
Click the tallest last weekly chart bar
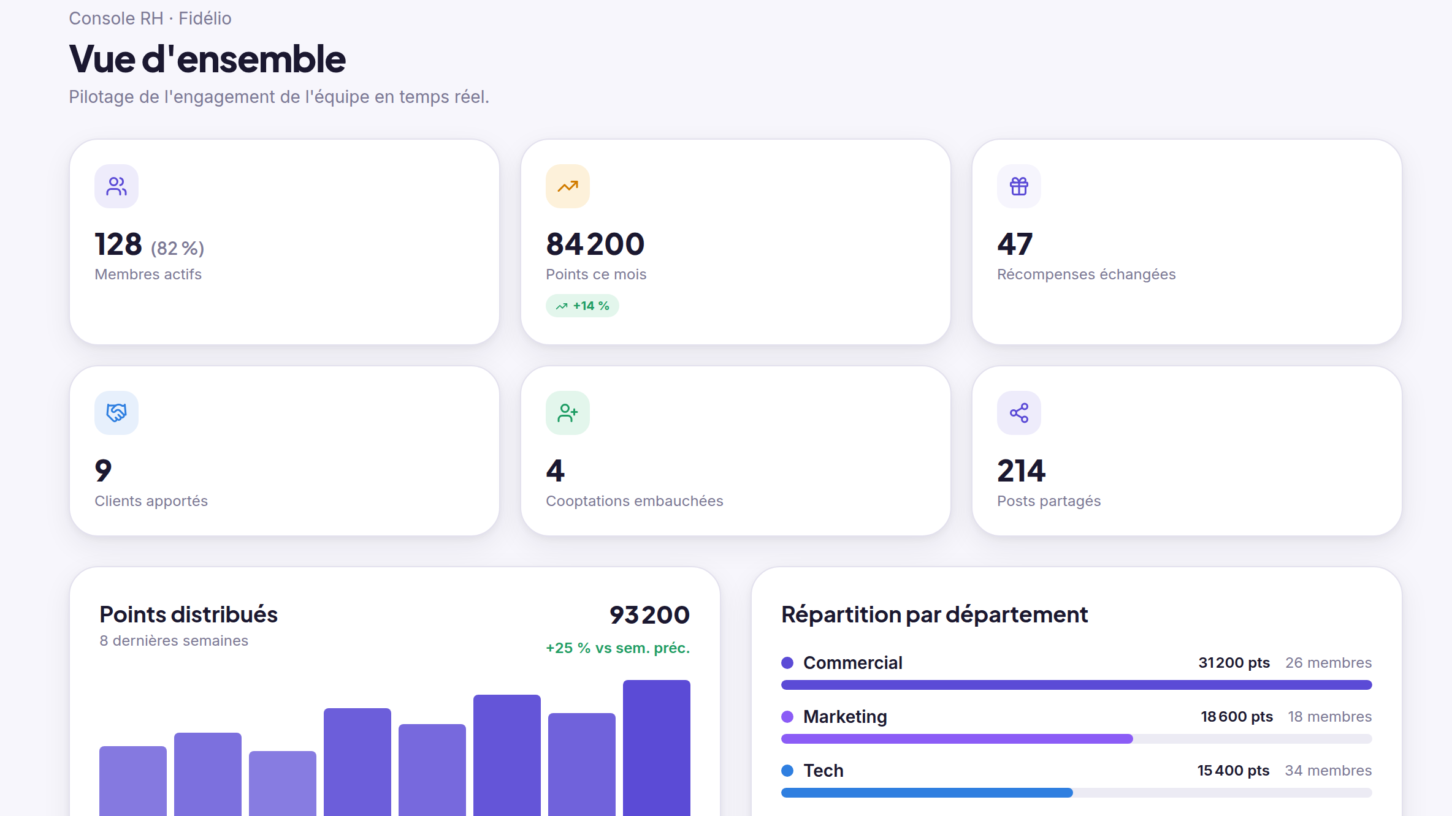[x=657, y=748]
